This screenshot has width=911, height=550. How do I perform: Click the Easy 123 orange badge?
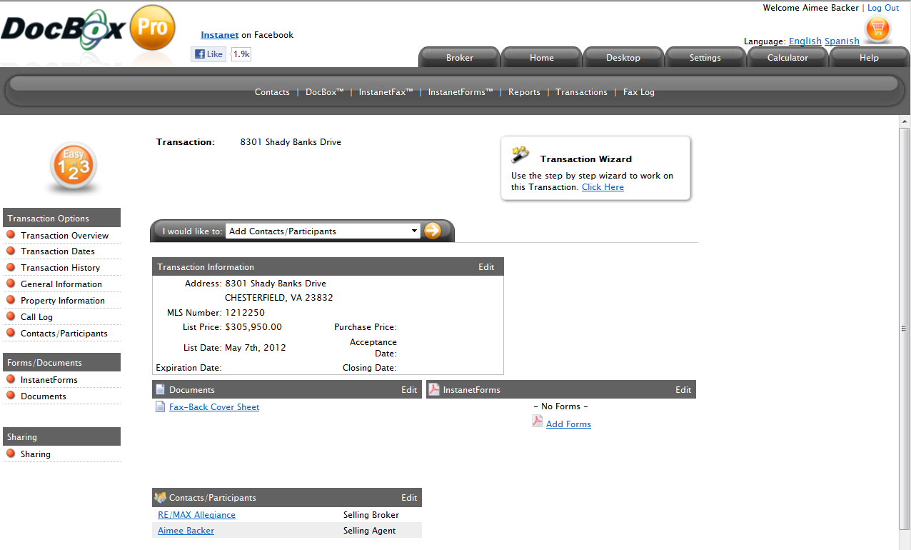coord(74,167)
